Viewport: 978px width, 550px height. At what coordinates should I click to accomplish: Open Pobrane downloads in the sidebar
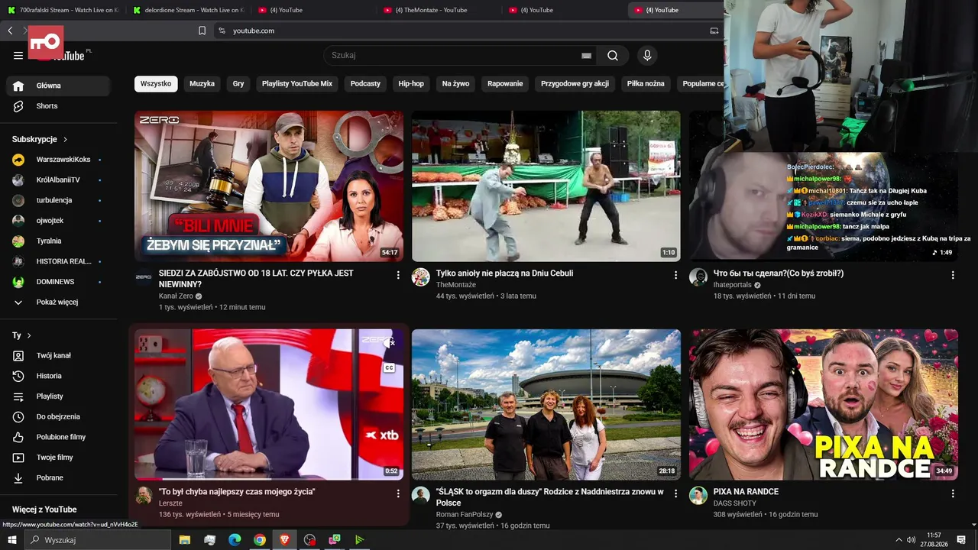point(58,477)
